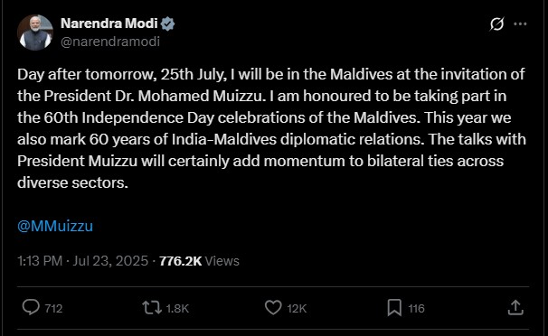This screenshot has width=548, height=336.
Task: View the 776.2K Views analytics
Action: pos(199,261)
